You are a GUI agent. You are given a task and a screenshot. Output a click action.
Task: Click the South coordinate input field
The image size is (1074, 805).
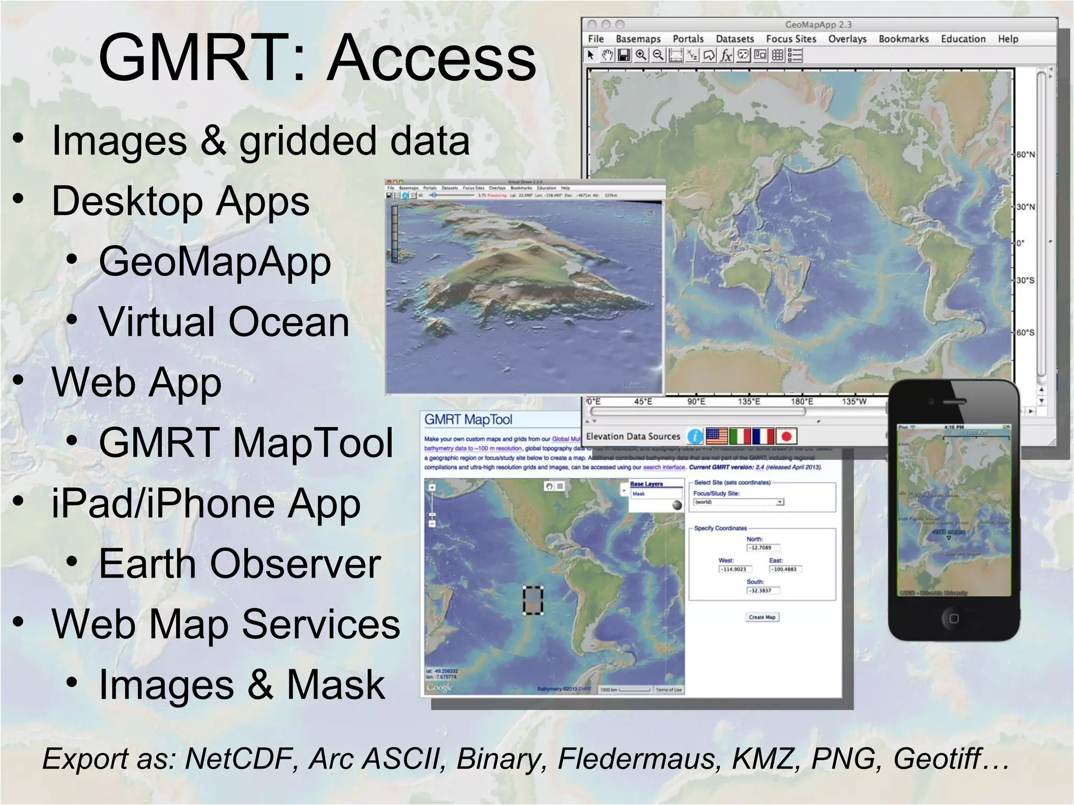(x=763, y=591)
